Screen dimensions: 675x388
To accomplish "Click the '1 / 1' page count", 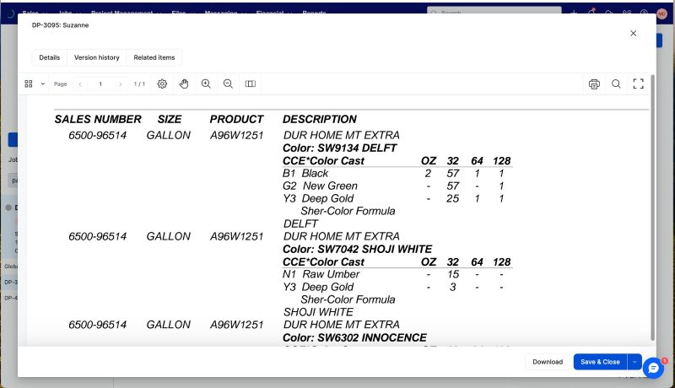I will pos(139,84).
